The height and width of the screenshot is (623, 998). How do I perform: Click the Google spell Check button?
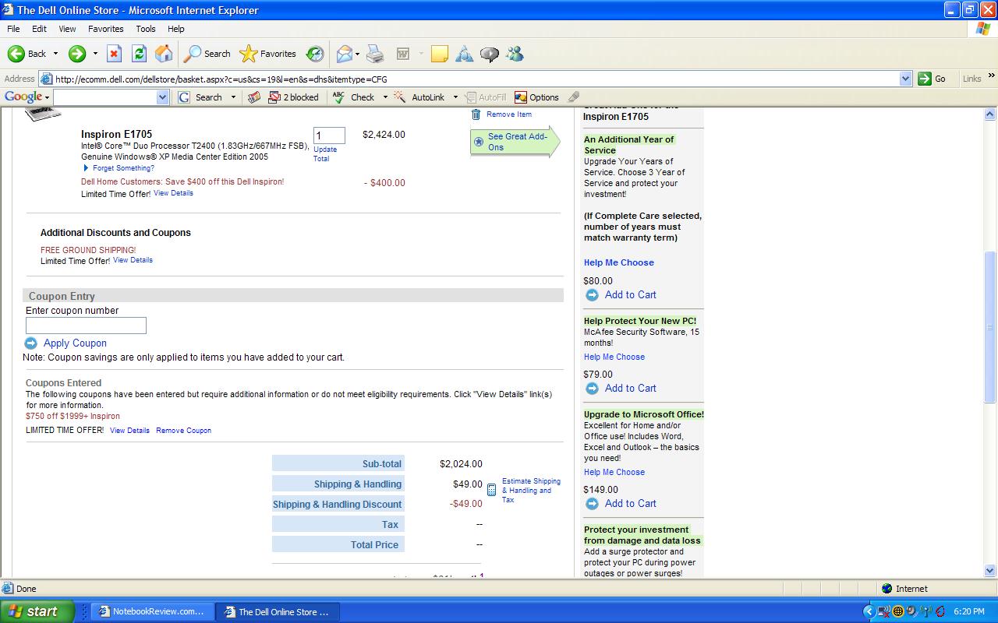pos(354,97)
